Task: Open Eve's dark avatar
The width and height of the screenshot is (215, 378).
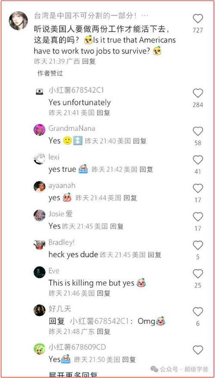Action: (39, 272)
